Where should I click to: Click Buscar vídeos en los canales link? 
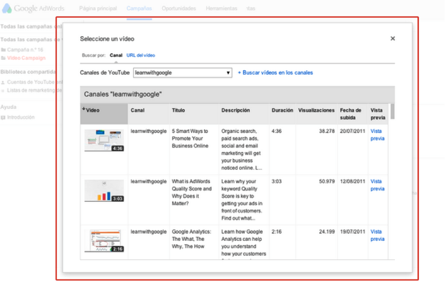[x=275, y=73]
